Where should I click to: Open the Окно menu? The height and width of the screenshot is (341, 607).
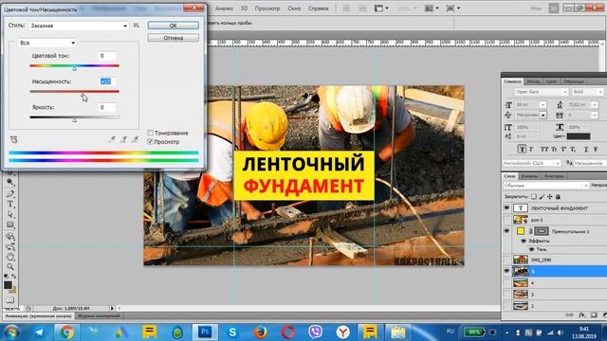pos(294,9)
